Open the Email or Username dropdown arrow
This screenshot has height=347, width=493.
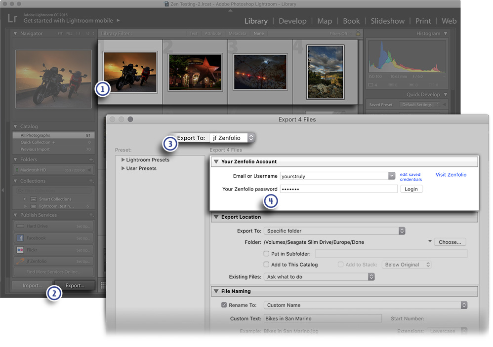click(391, 176)
